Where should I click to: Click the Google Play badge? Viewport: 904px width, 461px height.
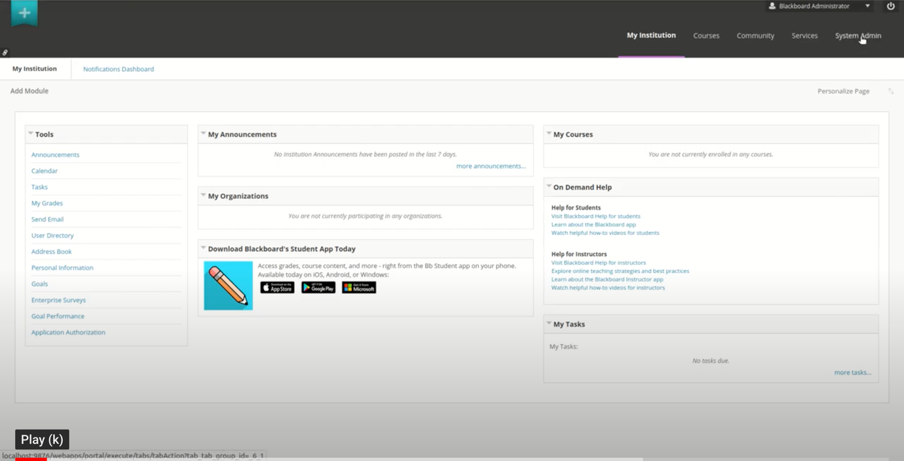(318, 287)
